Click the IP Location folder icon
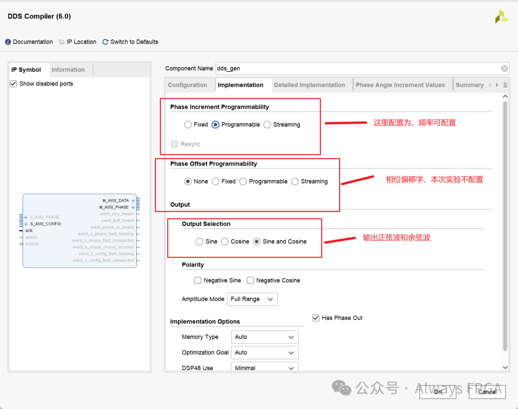The image size is (518, 409). click(x=61, y=42)
